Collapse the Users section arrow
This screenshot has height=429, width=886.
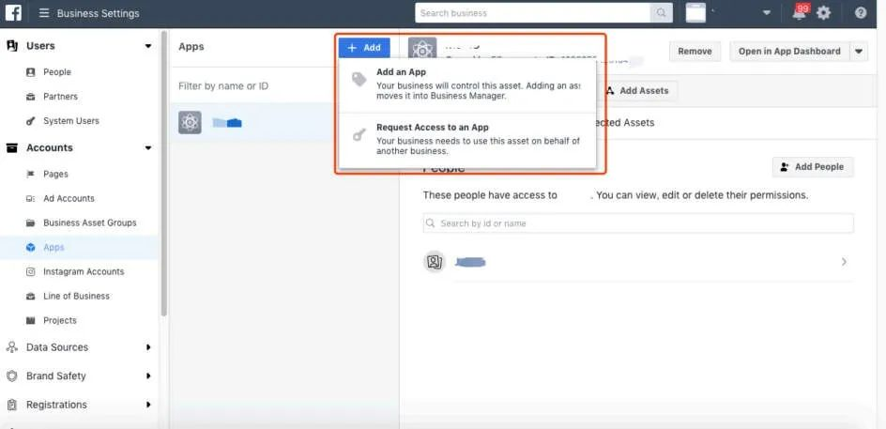pyautogui.click(x=148, y=46)
